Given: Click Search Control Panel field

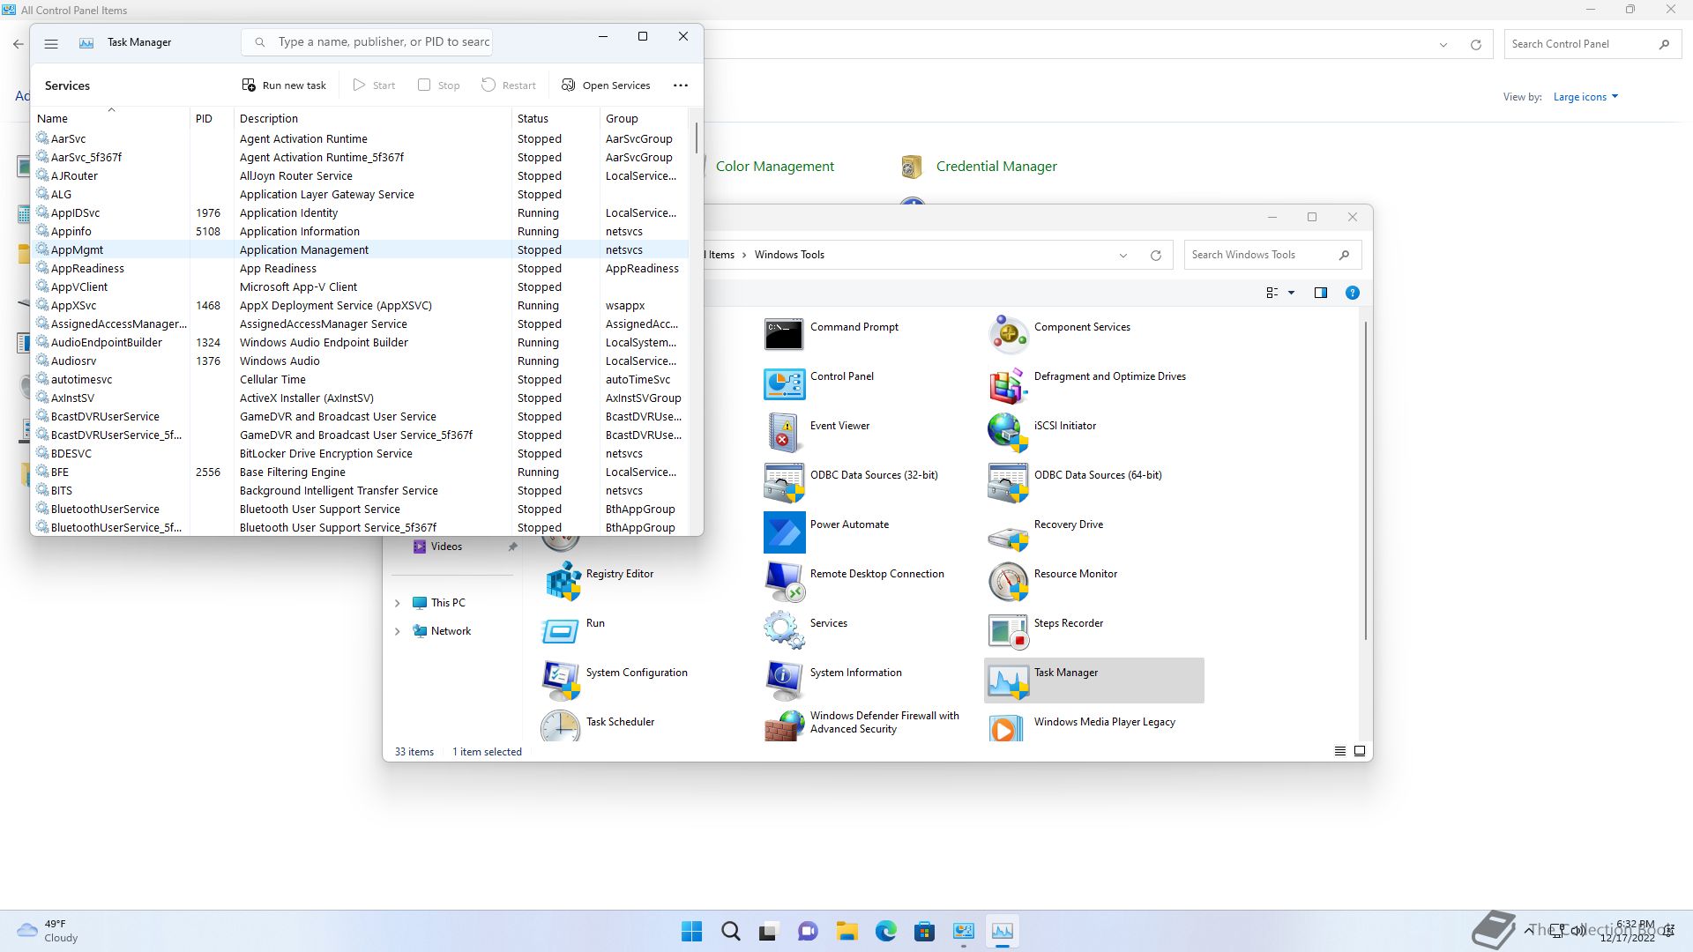Looking at the screenshot, I should click(x=1591, y=44).
